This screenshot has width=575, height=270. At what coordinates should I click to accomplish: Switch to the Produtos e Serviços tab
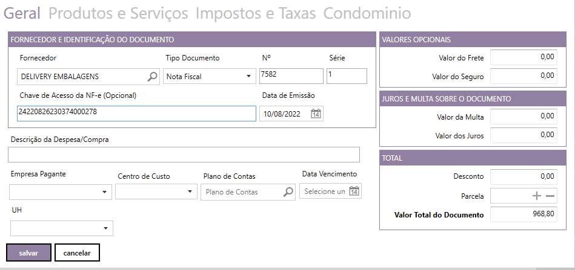point(118,13)
